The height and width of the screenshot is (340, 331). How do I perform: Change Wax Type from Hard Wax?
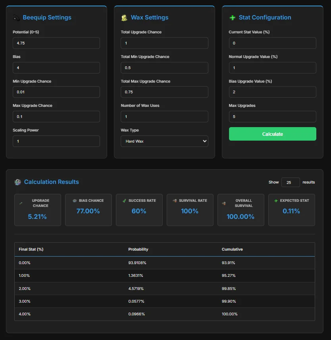[164, 141]
